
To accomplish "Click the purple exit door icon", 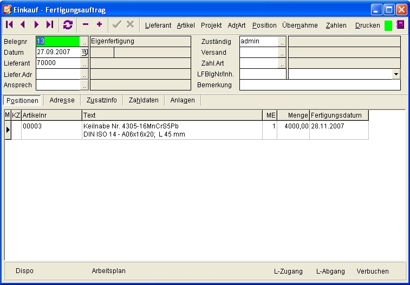I will click(401, 25).
